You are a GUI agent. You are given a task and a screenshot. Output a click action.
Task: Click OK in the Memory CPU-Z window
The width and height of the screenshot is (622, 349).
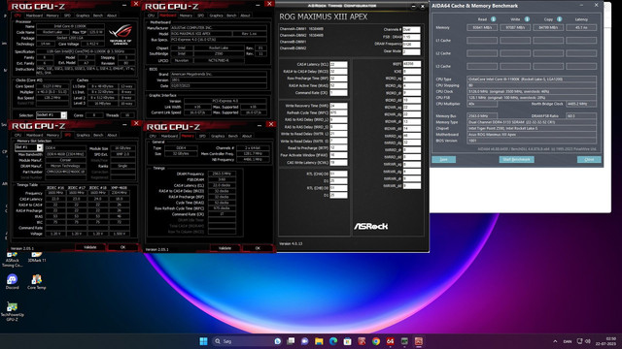click(258, 248)
